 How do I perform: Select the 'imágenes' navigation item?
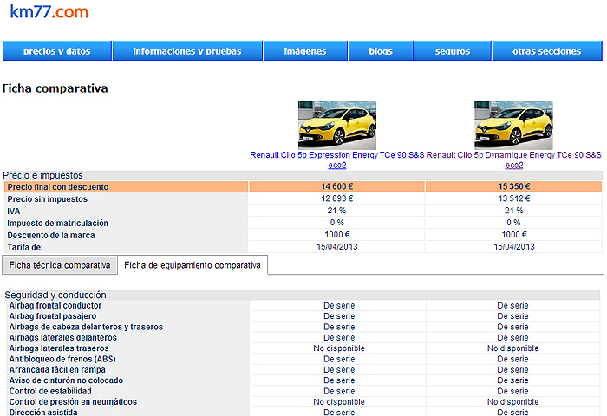(305, 51)
